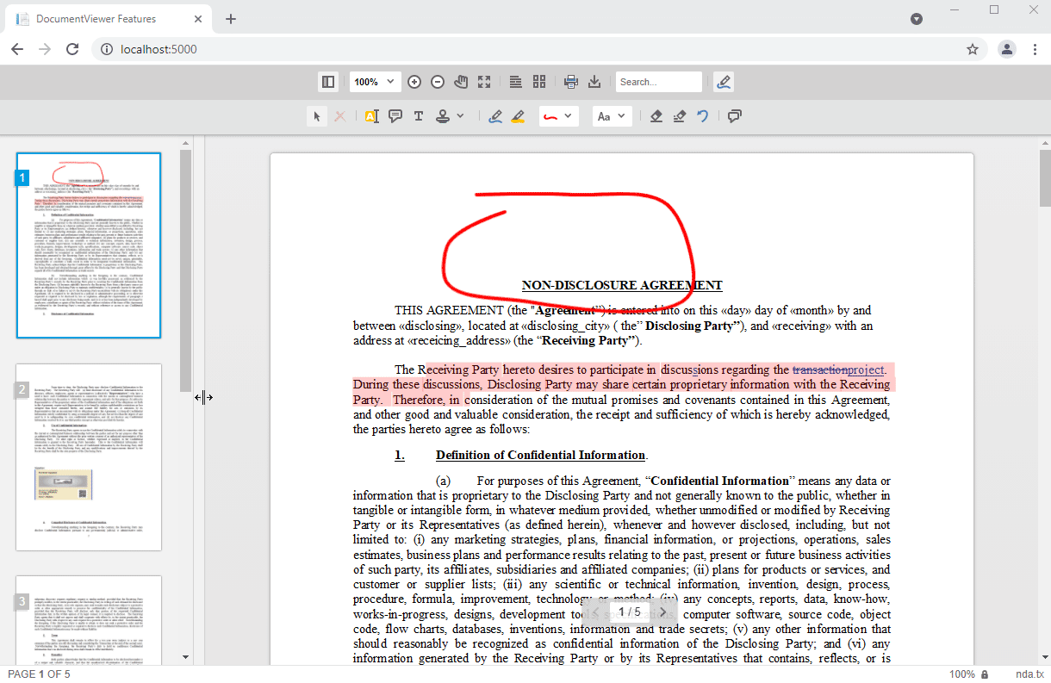Switch to continuous page layout

pos(515,82)
